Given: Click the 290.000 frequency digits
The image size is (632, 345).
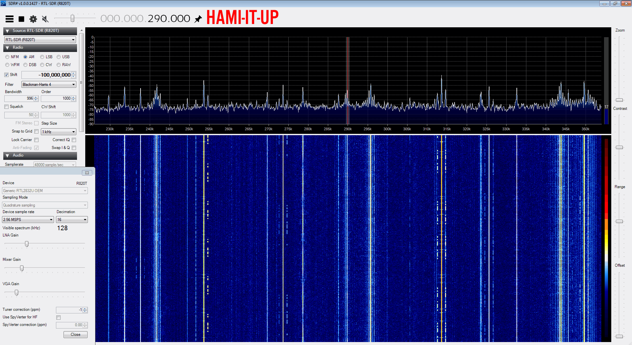Looking at the screenshot, I should click(169, 19).
